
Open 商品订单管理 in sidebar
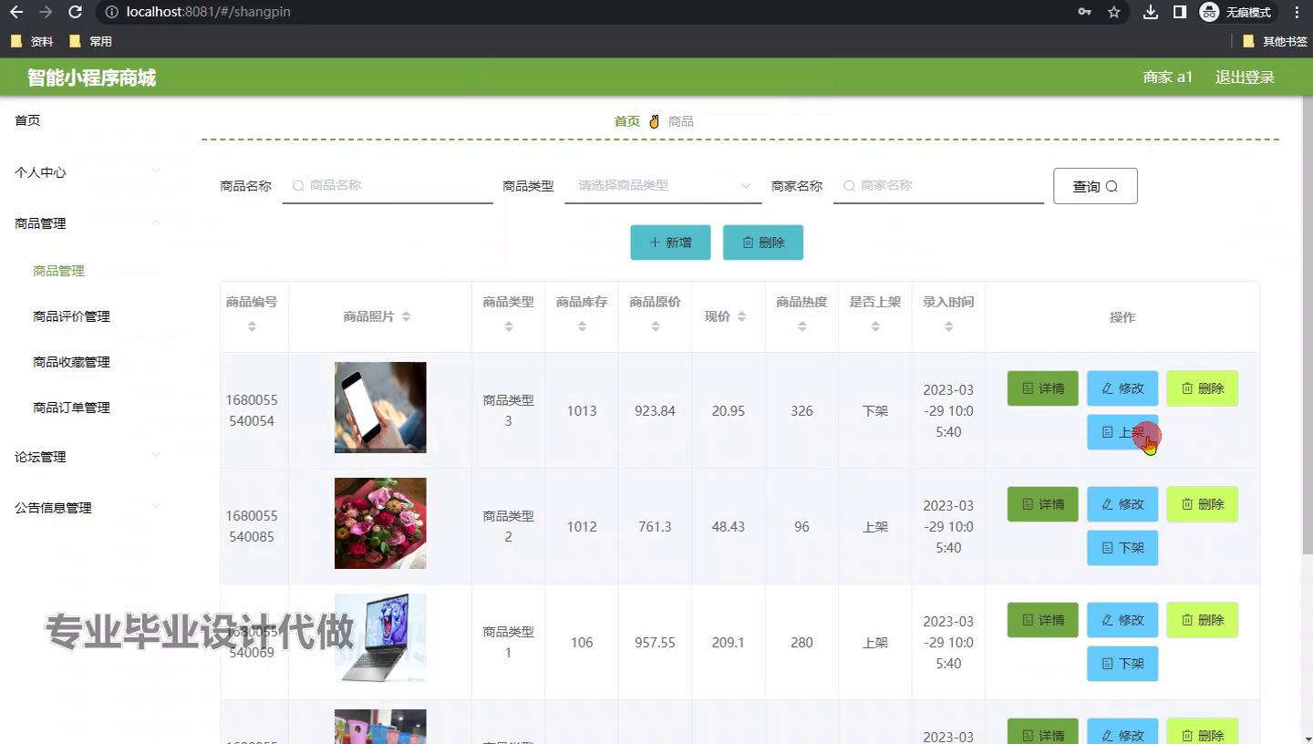pos(71,408)
